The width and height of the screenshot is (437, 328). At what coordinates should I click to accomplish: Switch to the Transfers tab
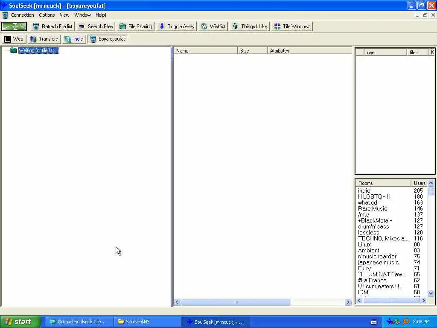(x=44, y=39)
